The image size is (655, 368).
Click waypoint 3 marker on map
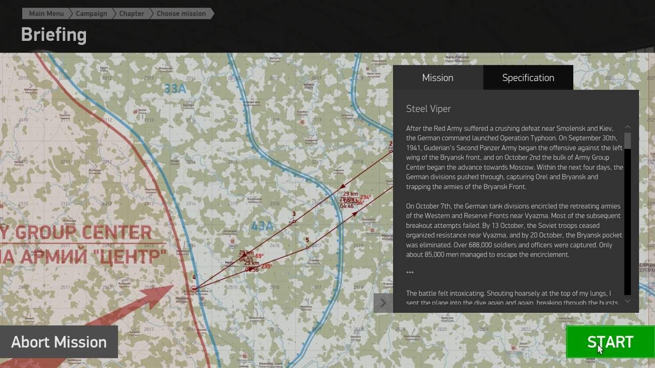(x=294, y=221)
